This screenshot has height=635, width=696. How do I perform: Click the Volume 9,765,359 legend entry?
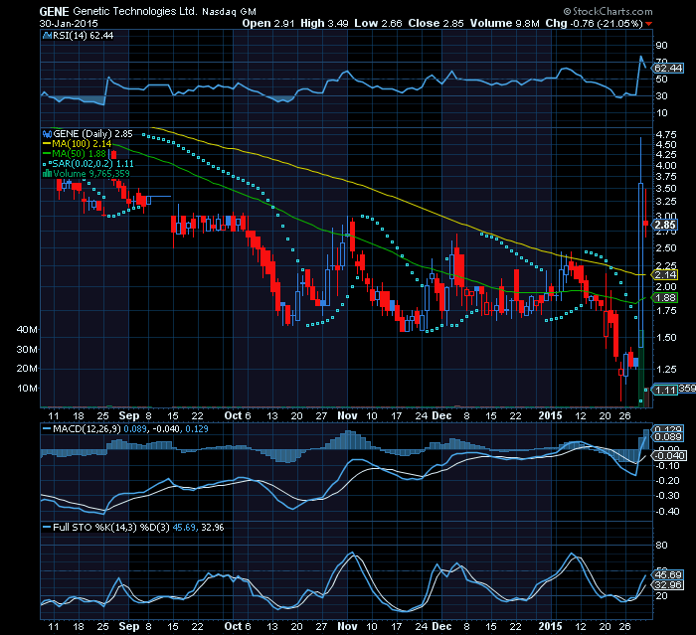point(91,174)
